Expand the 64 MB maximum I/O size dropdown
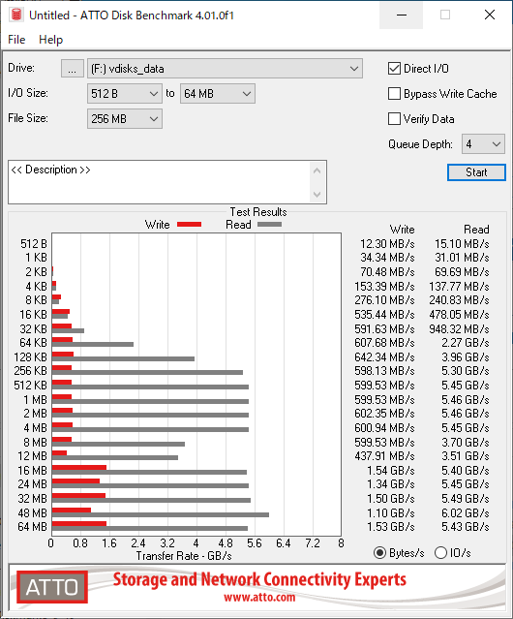 [218, 94]
